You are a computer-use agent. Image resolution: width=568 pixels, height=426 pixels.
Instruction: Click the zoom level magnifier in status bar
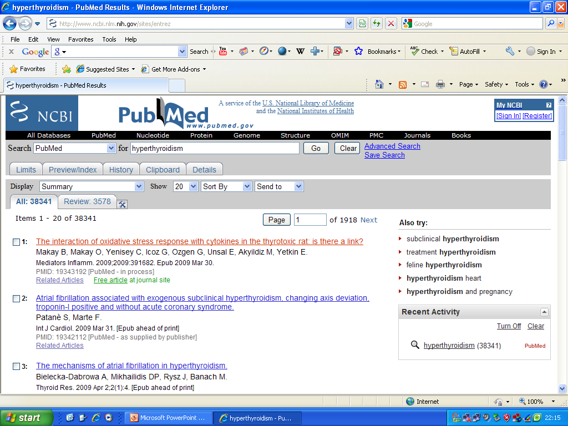click(522, 401)
